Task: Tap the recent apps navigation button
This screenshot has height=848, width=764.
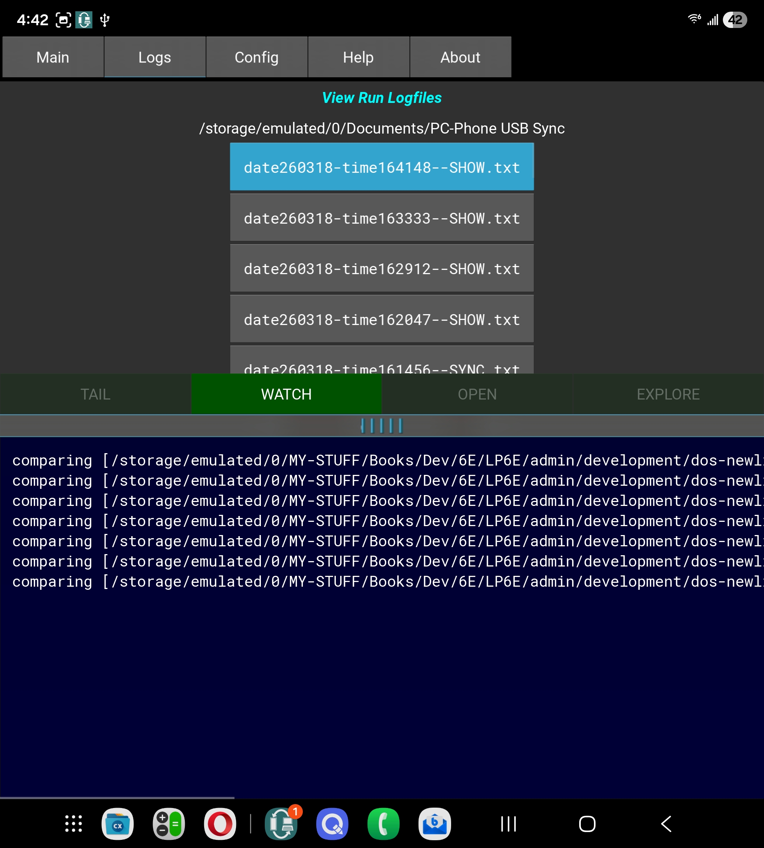Action: [x=508, y=824]
